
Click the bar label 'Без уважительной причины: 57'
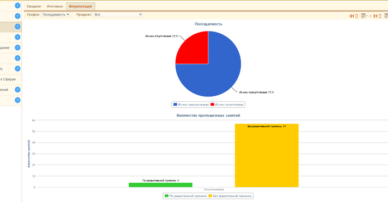click(x=267, y=126)
